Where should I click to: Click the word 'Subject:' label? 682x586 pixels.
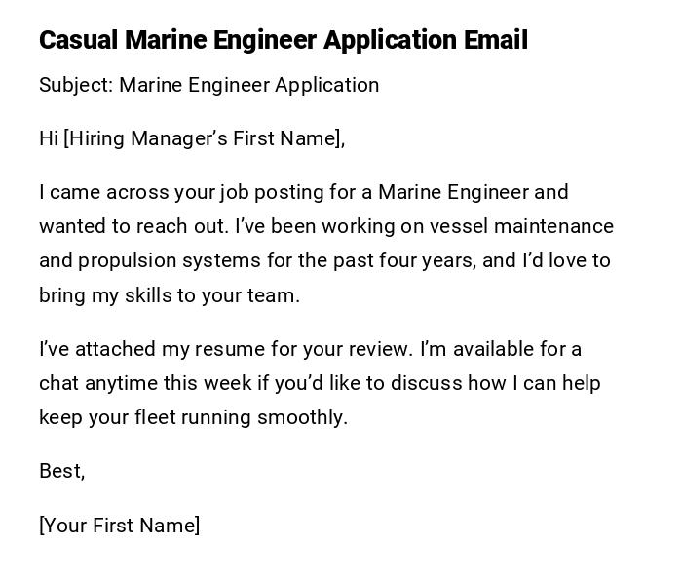(x=76, y=85)
